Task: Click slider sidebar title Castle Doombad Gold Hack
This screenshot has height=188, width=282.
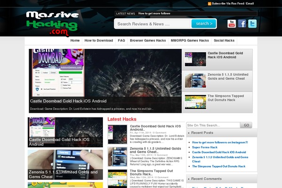Action: pos(225,55)
